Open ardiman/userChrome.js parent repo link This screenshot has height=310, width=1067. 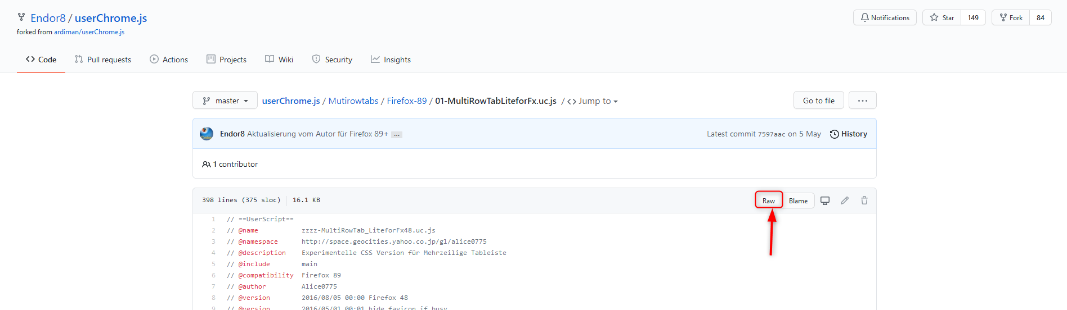tap(89, 32)
